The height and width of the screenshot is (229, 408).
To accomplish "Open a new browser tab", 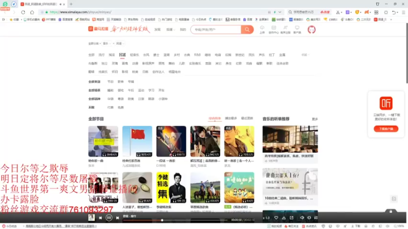I will click(71, 4).
